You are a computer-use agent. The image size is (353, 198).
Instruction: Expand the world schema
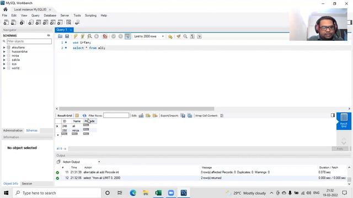[4, 68]
